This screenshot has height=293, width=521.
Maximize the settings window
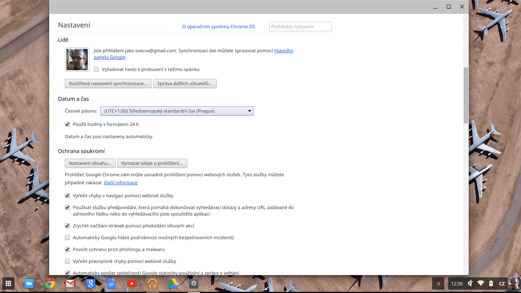[449, 7]
